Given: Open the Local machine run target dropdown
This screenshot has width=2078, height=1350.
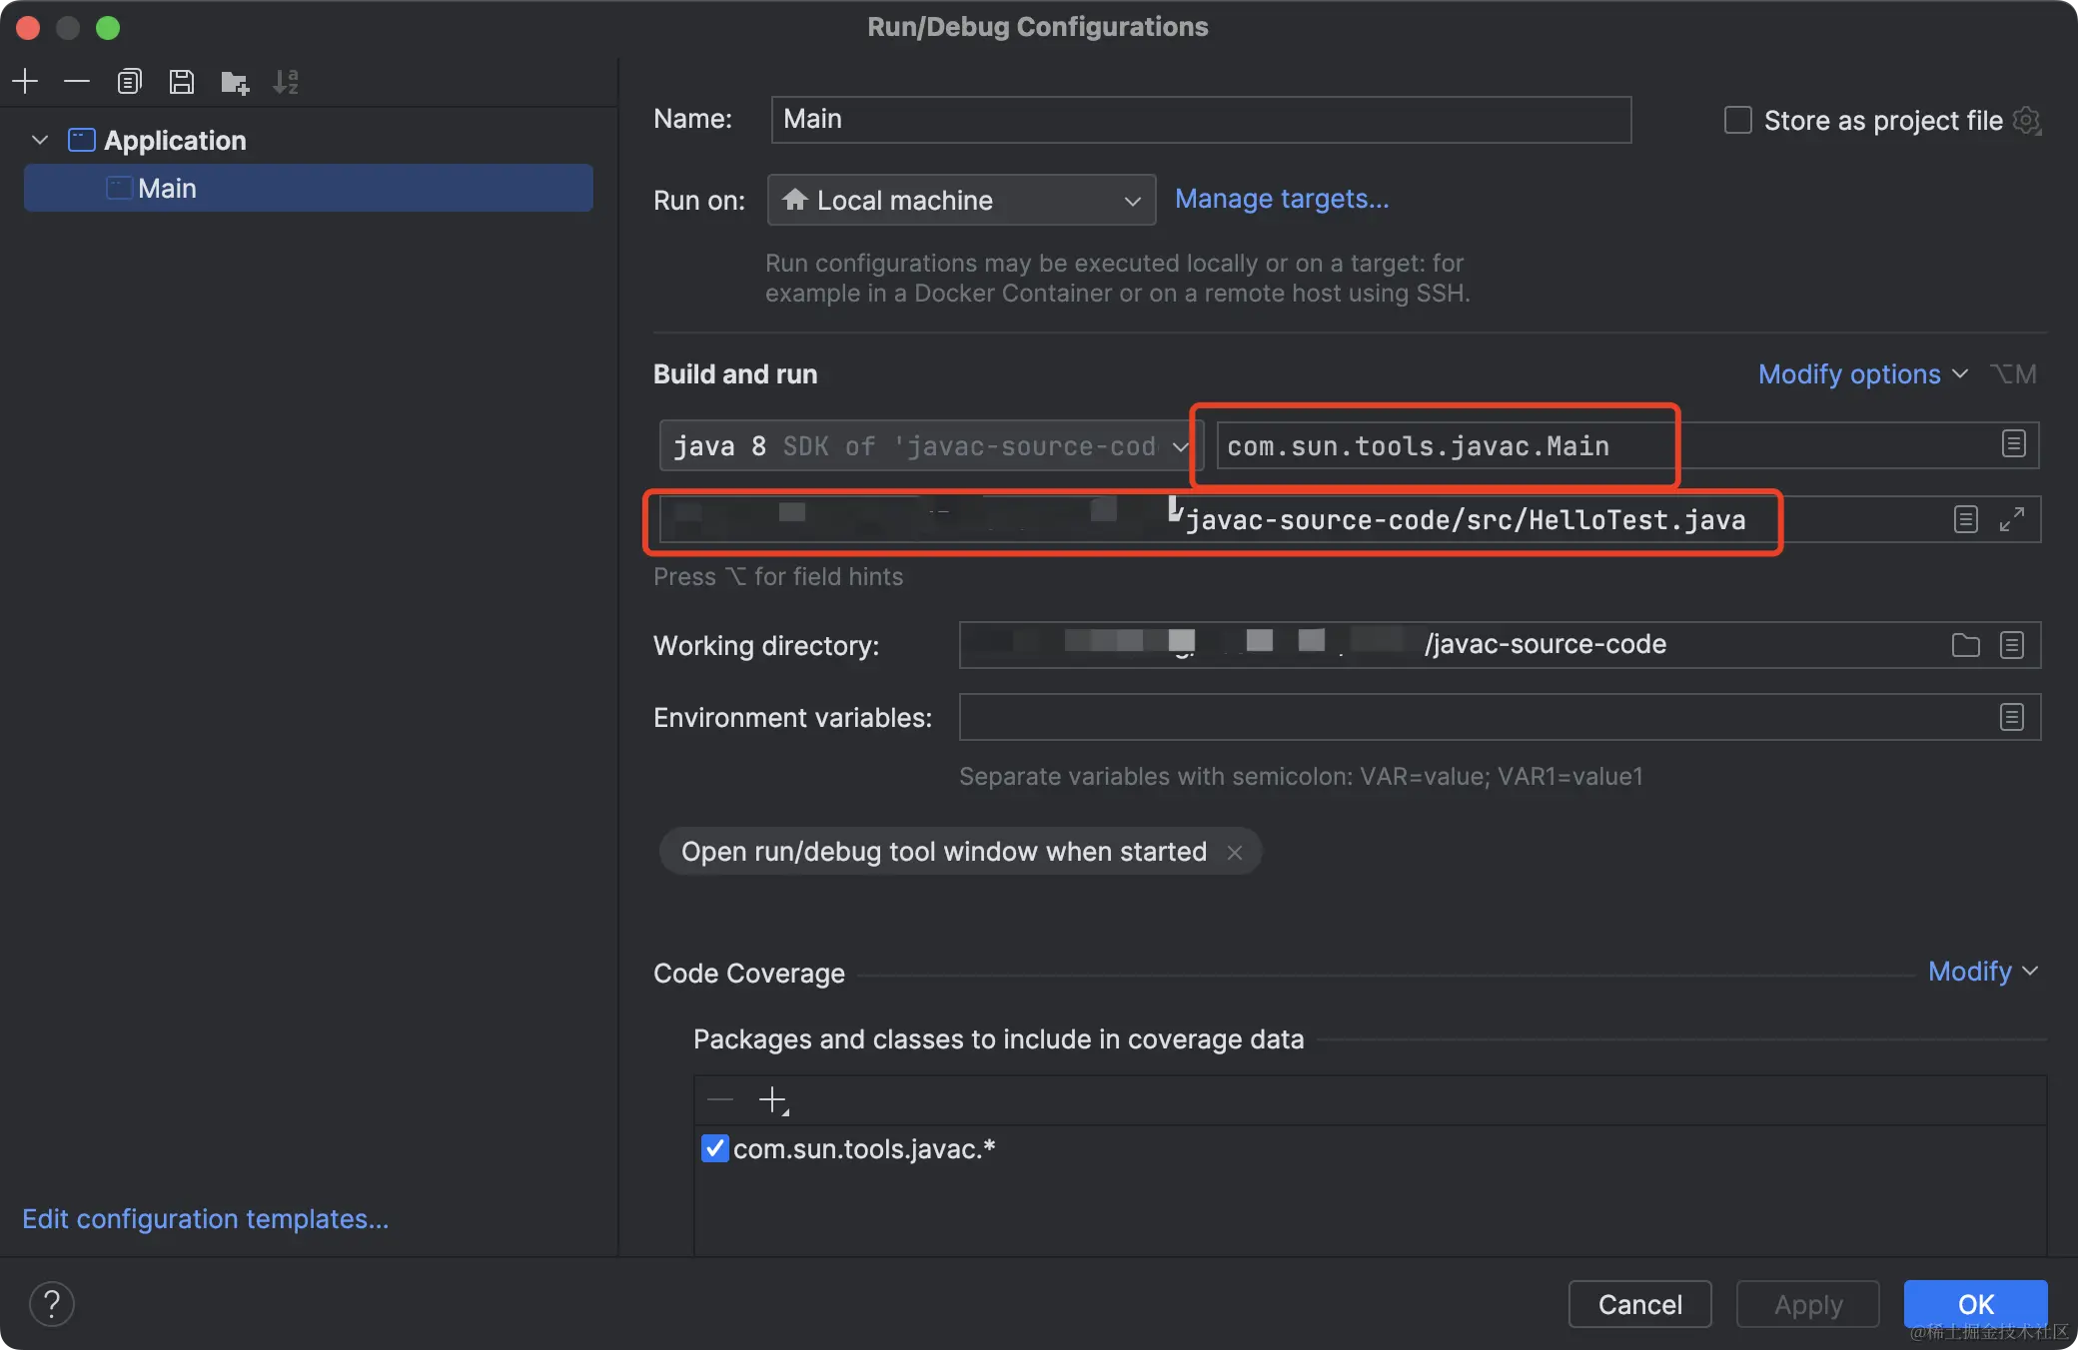Looking at the screenshot, I should tap(961, 200).
